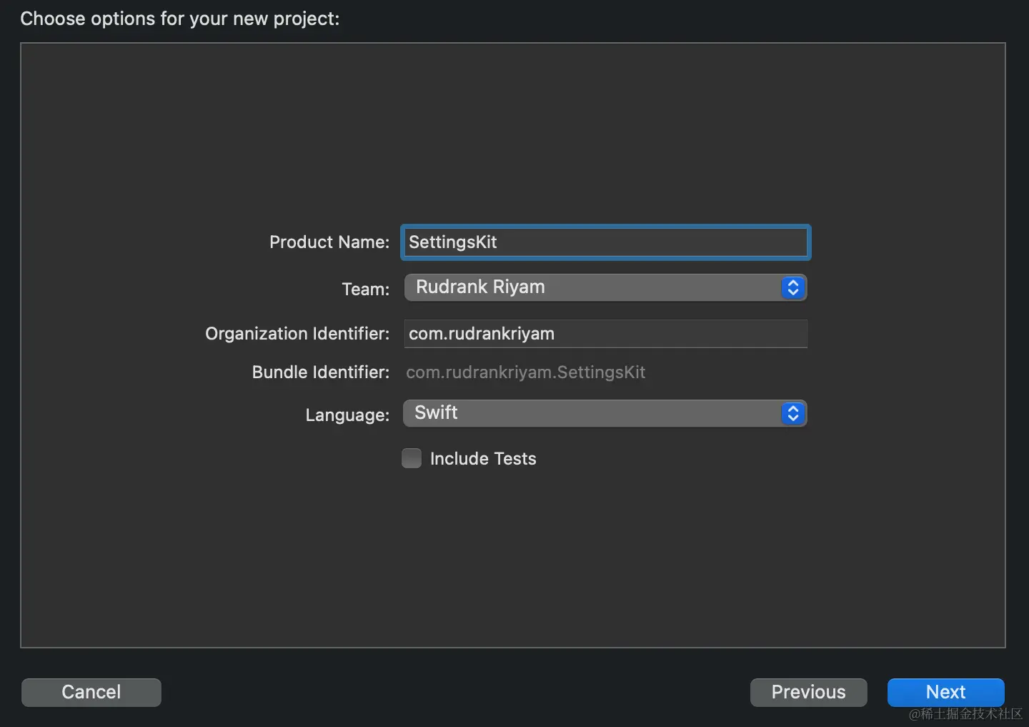Select the Product Name field containing SettingsKit
The height and width of the screenshot is (727, 1029).
[x=605, y=242]
